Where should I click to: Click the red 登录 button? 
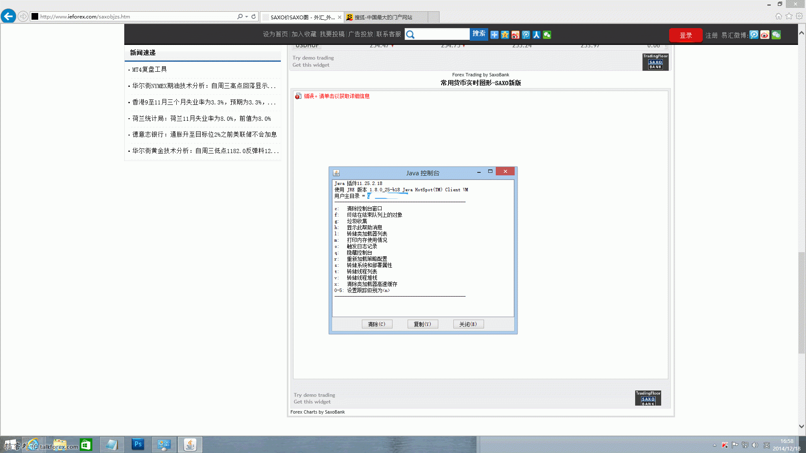(x=686, y=35)
